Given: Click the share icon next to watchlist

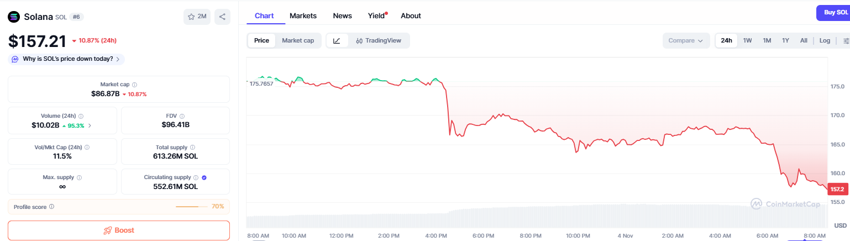Looking at the screenshot, I should coord(222,17).
